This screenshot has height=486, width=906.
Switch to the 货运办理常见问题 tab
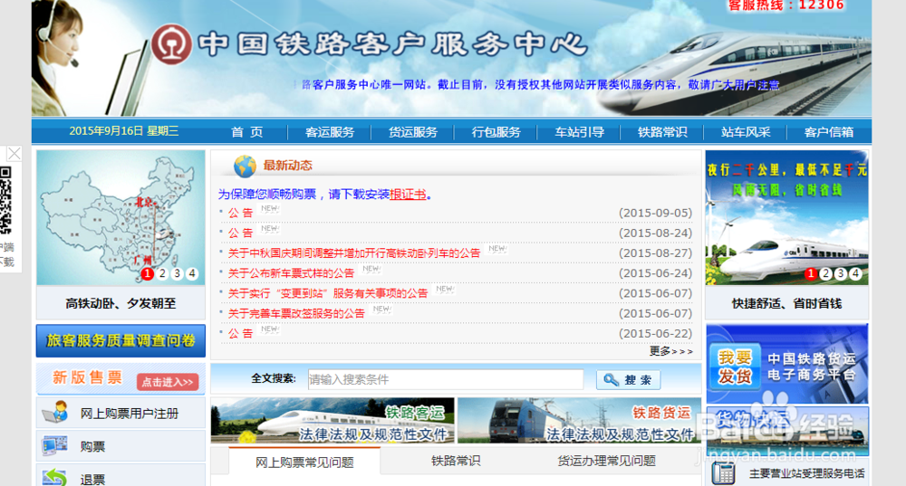pyautogui.click(x=606, y=461)
